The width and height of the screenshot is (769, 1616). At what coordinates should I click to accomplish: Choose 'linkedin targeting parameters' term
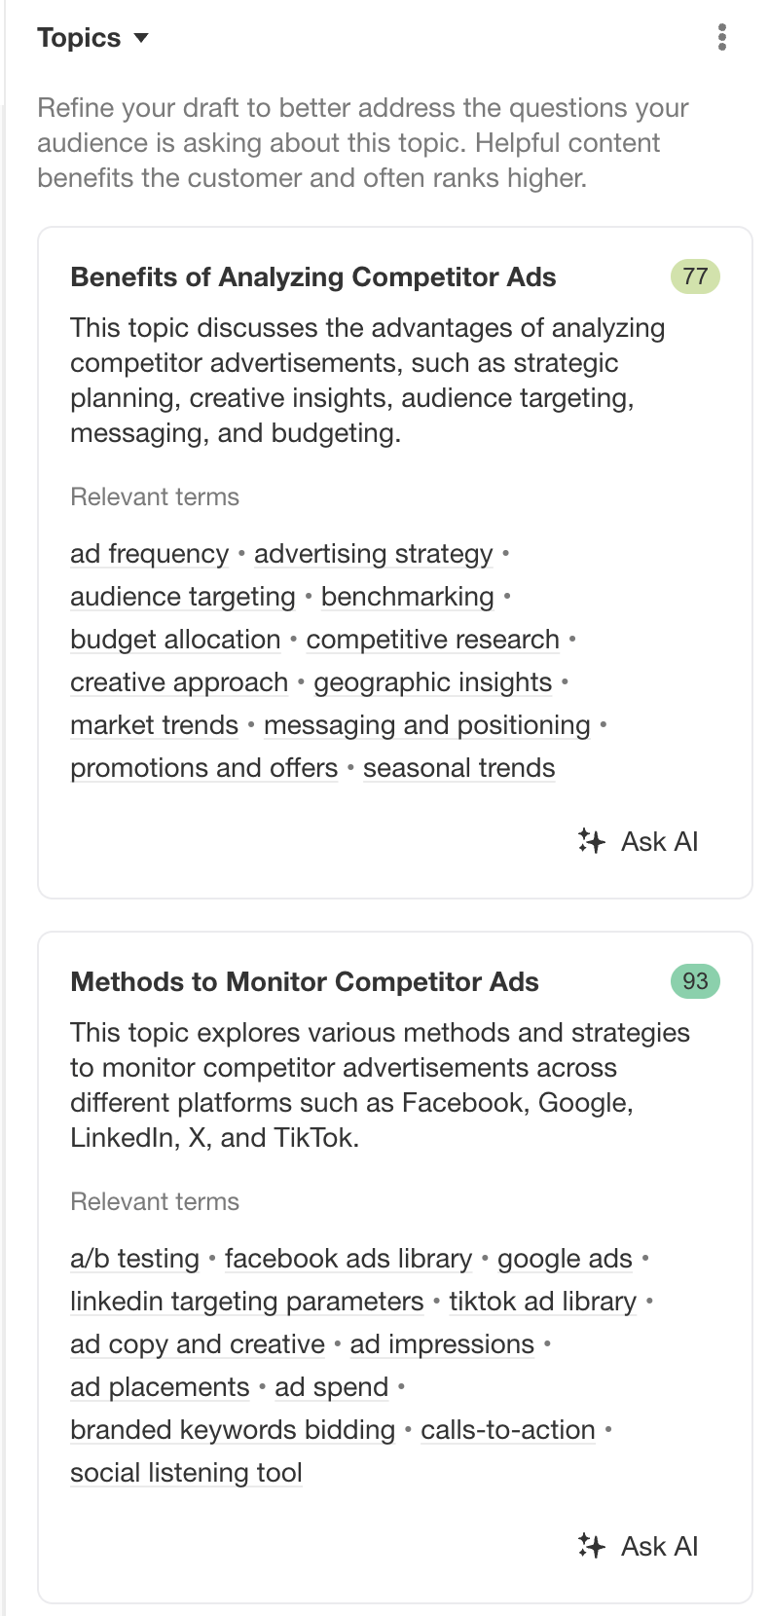pyautogui.click(x=246, y=1302)
